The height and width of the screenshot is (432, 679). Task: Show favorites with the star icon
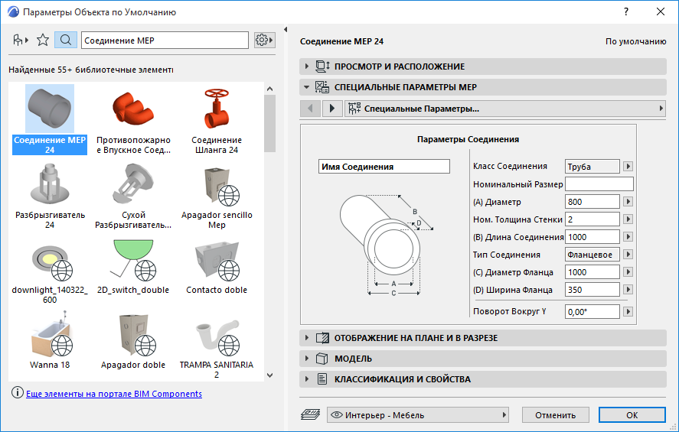pos(43,41)
